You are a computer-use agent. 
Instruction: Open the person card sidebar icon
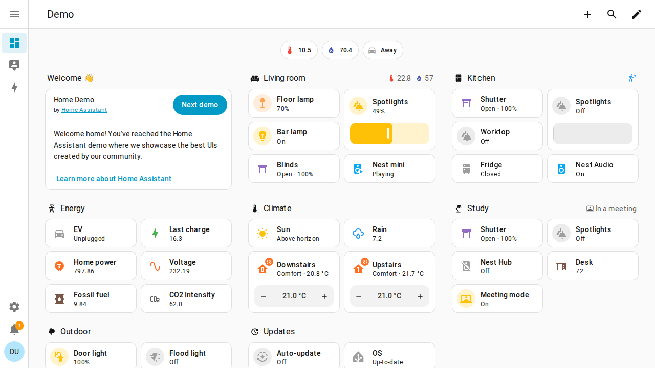coord(14,65)
